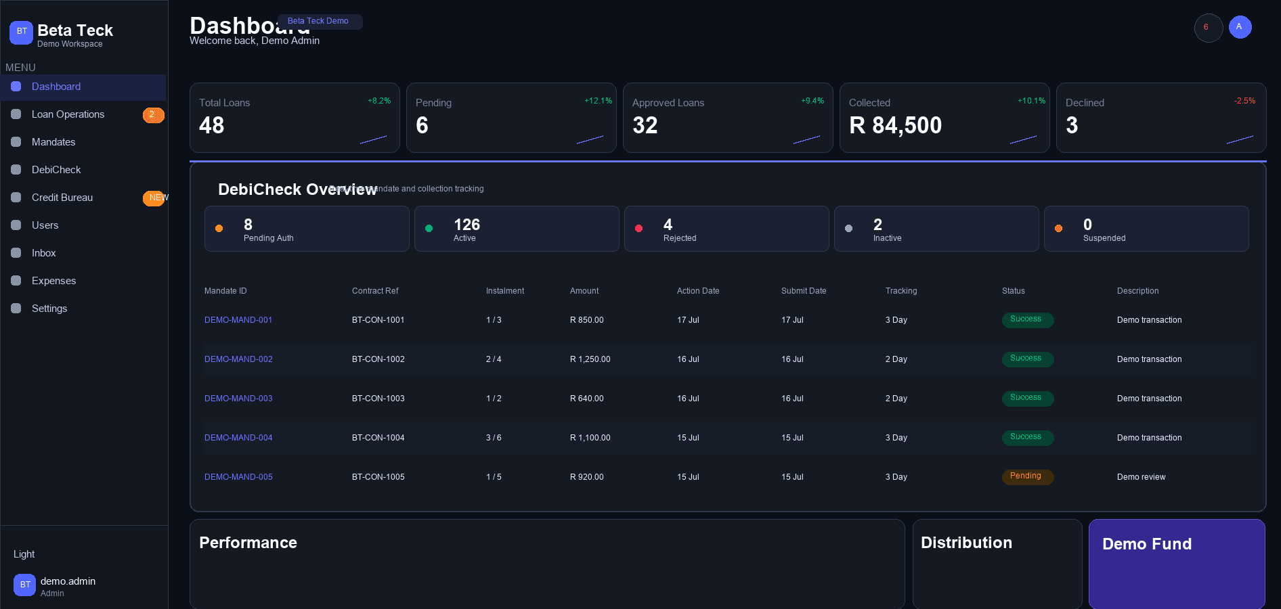1281x609 pixels.
Task: Open mandate DEMO-MAND-005 link
Action: [238, 477]
